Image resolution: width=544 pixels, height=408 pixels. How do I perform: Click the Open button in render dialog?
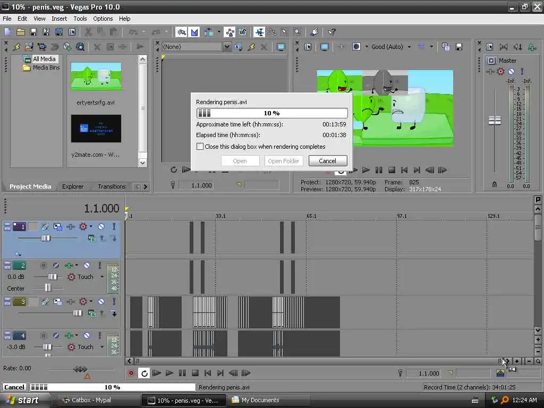240,160
